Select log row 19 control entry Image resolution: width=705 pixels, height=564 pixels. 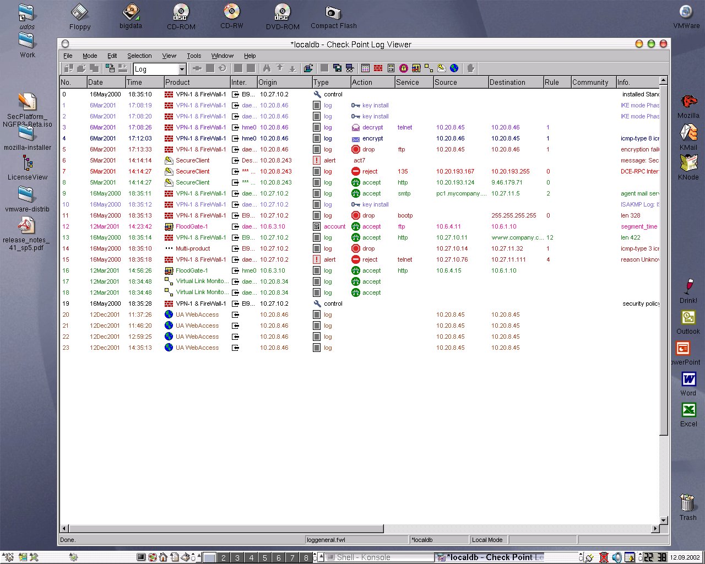tap(360, 303)
